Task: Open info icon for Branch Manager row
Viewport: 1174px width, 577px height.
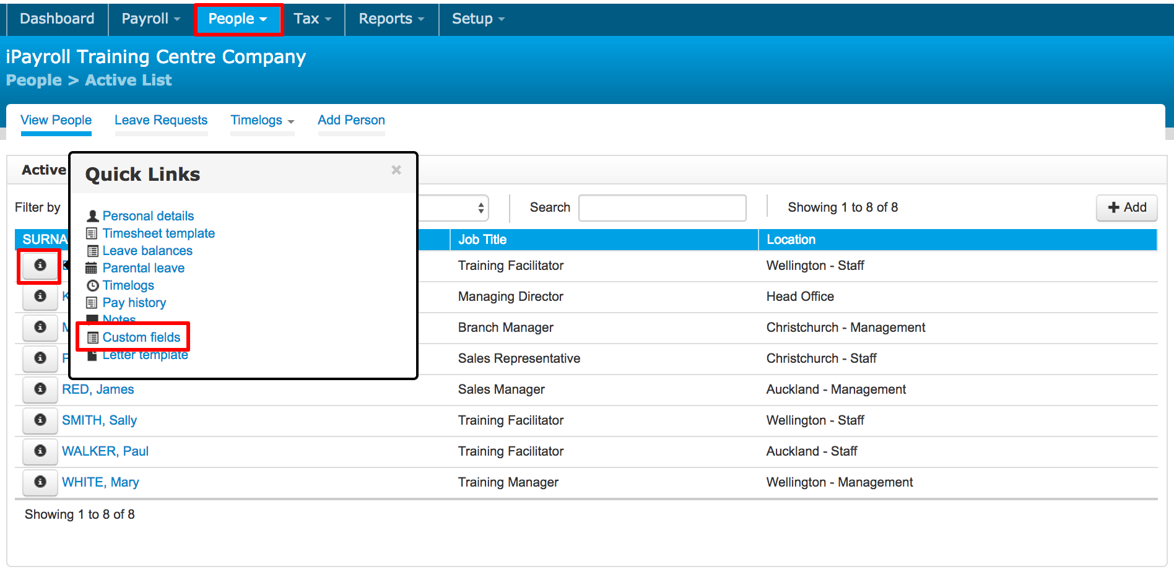Action: pos(40,328)
